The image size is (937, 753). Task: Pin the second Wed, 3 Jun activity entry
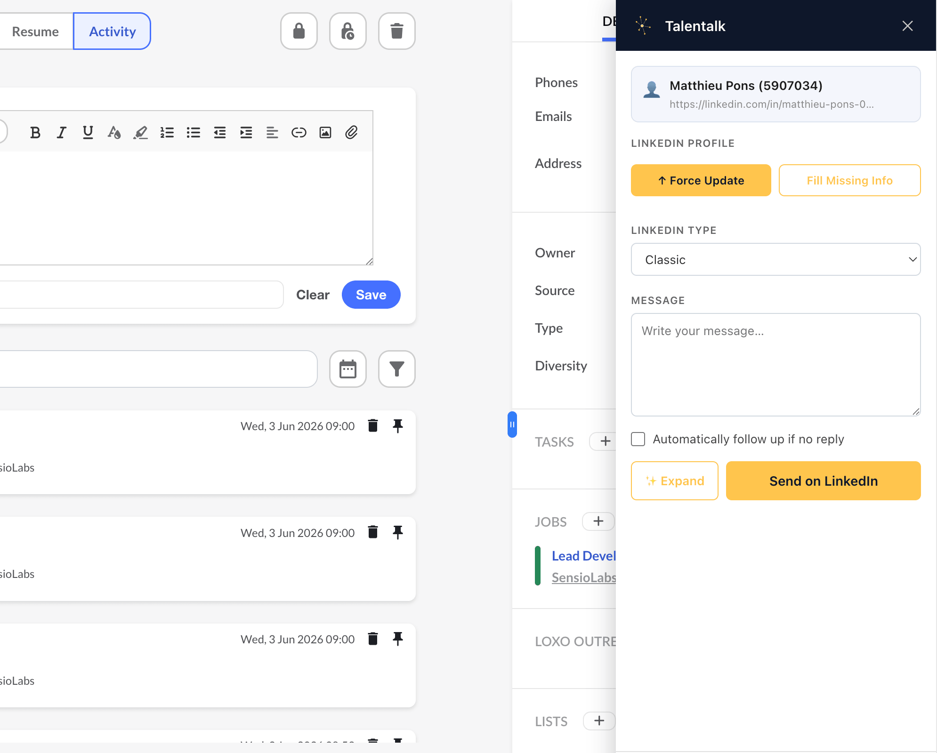point(398,532)
